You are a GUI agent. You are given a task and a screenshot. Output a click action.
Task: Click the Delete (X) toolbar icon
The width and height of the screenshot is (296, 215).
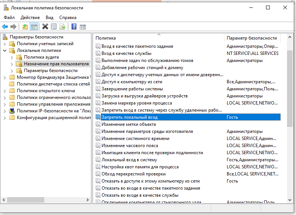point(45,27)
